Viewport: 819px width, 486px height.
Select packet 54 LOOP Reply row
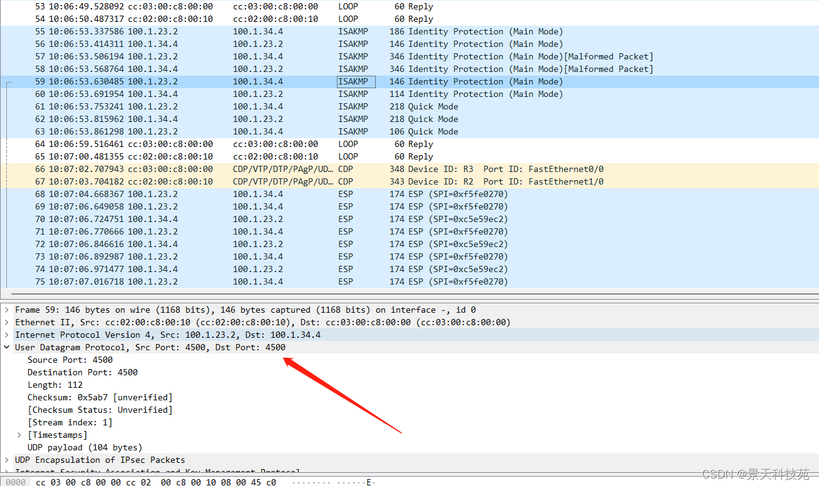click(409, 19)
